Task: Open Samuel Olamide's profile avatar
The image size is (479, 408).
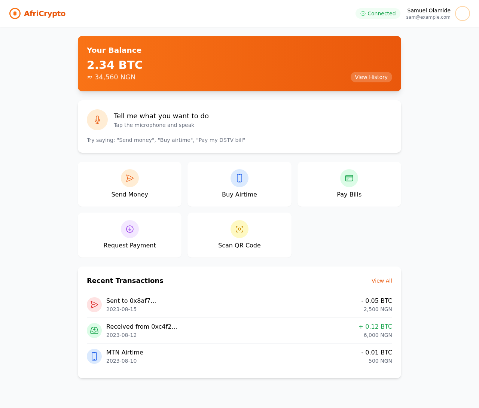Action: (x=463, y=13)
